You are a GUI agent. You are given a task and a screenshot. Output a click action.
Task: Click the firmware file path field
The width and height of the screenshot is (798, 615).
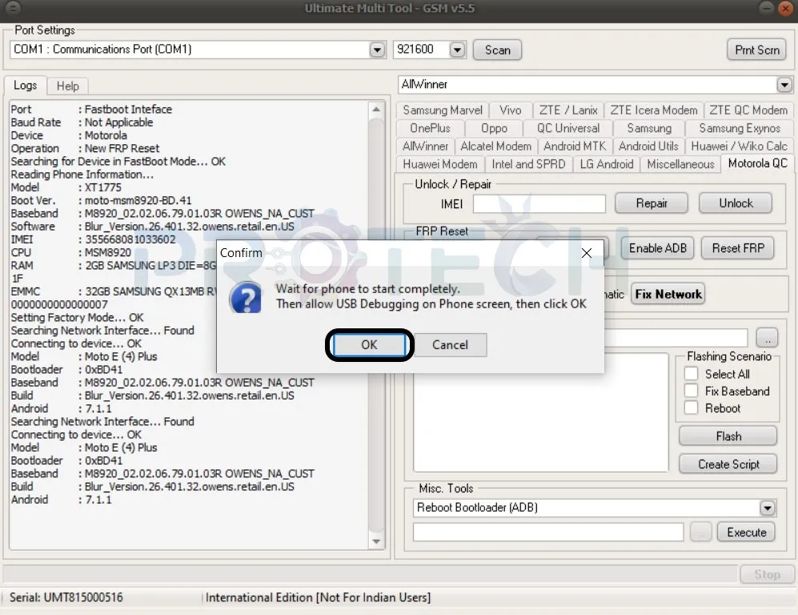click(x=676, y=338)
